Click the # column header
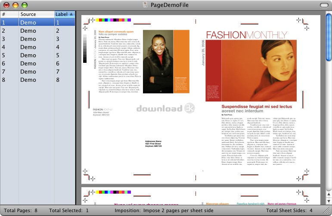The width and height of the screenshot is (332, 216). [9, 14]
